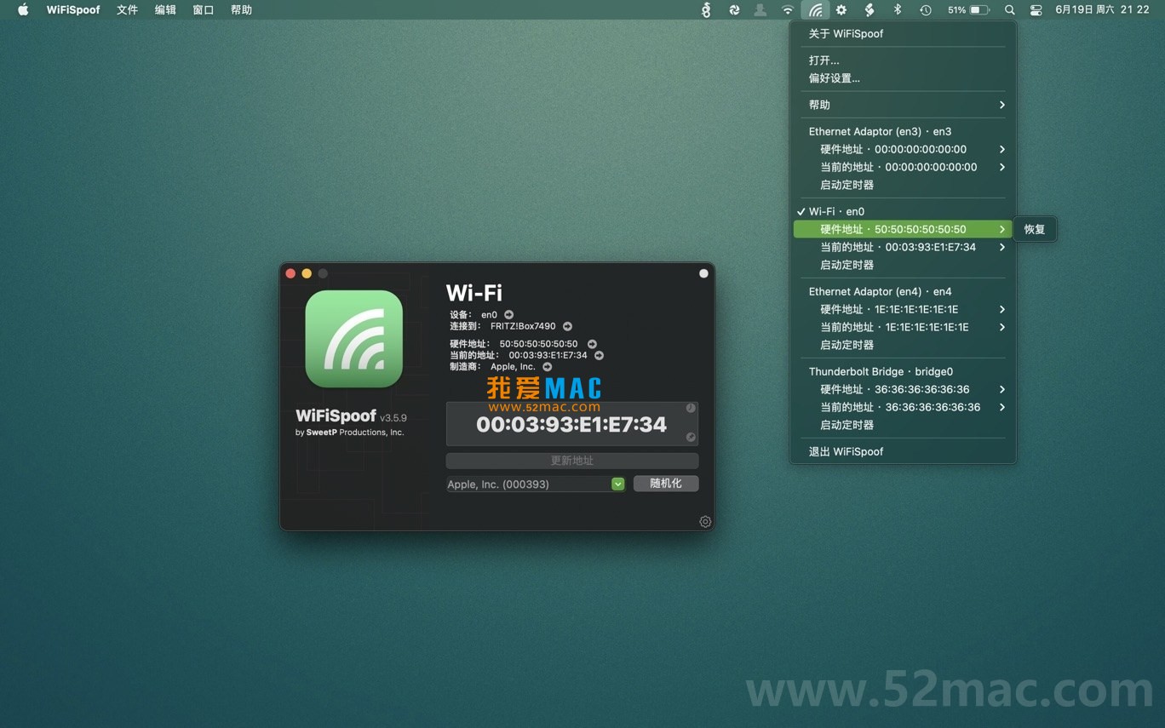Click the WiFiSpoof icon in the menu bar
Screen dimensions: 1165x728
pos(815,10)
